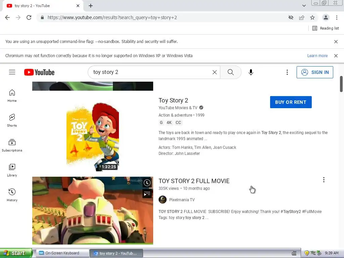
Task: Click the 9:39 AM clock
Action: coord(332,253)
